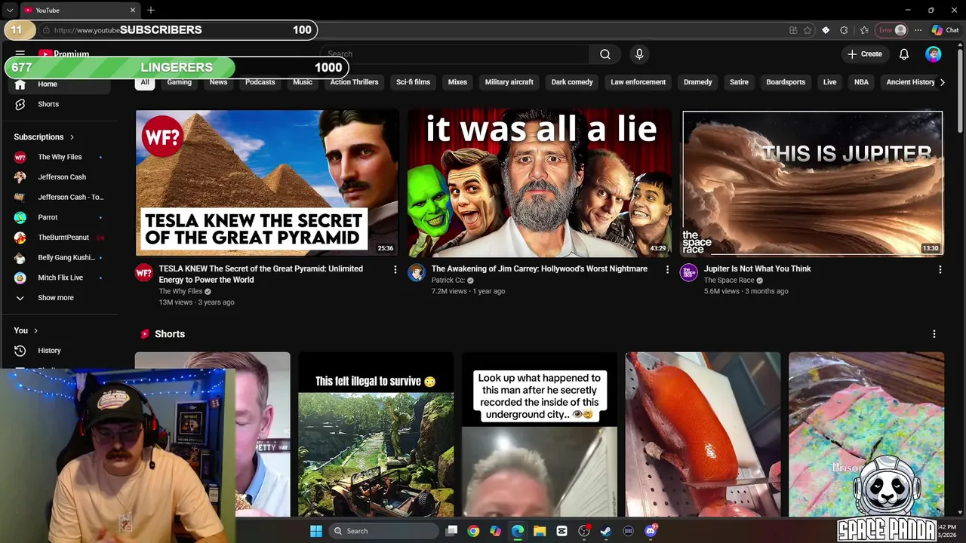This screenshot has height=543, width=966.
Task: Open File Explorer from the taskbar
Action: pos(540,531)
